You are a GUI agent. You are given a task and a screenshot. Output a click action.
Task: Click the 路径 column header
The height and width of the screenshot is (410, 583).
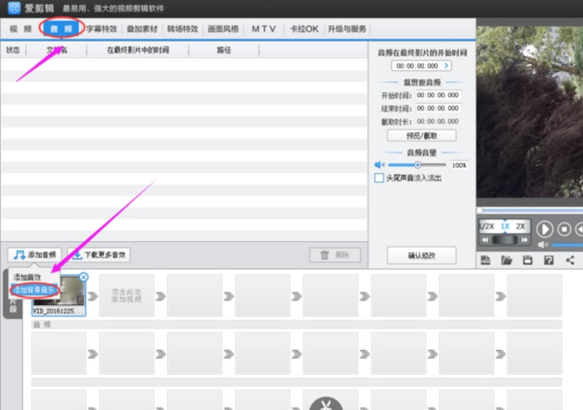tap(224, 50)
